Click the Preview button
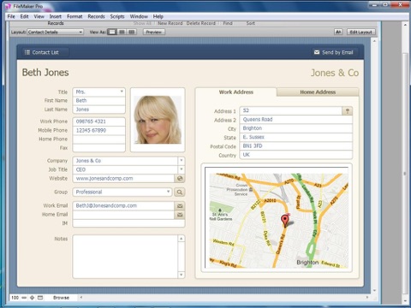411x308 pixels. coord(153,32)
